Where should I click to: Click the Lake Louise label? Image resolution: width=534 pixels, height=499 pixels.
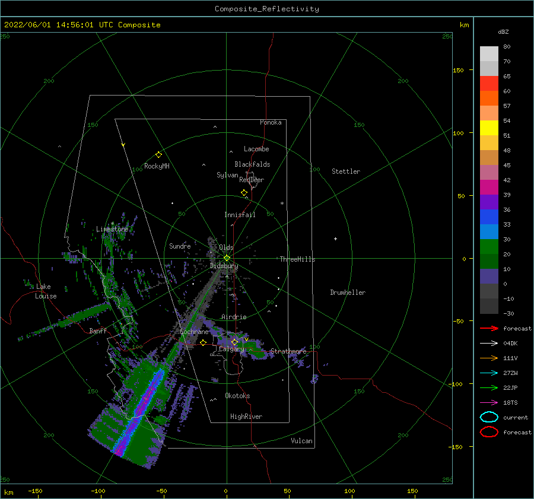(x=46, y=291)
